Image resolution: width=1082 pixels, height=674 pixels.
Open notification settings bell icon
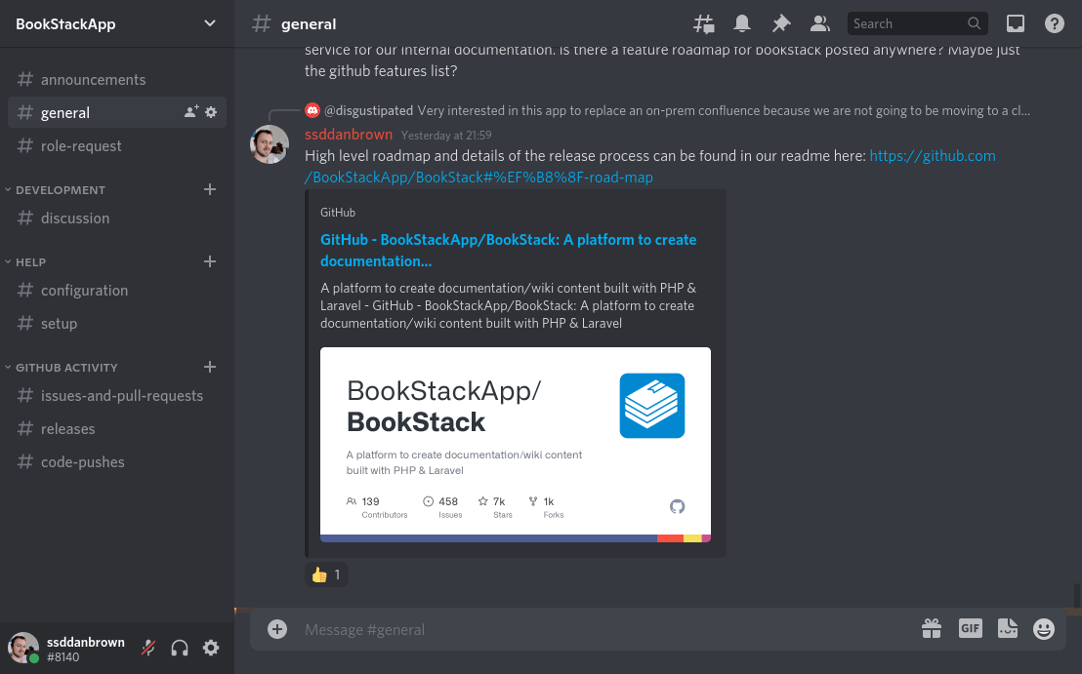click(742, 23)
